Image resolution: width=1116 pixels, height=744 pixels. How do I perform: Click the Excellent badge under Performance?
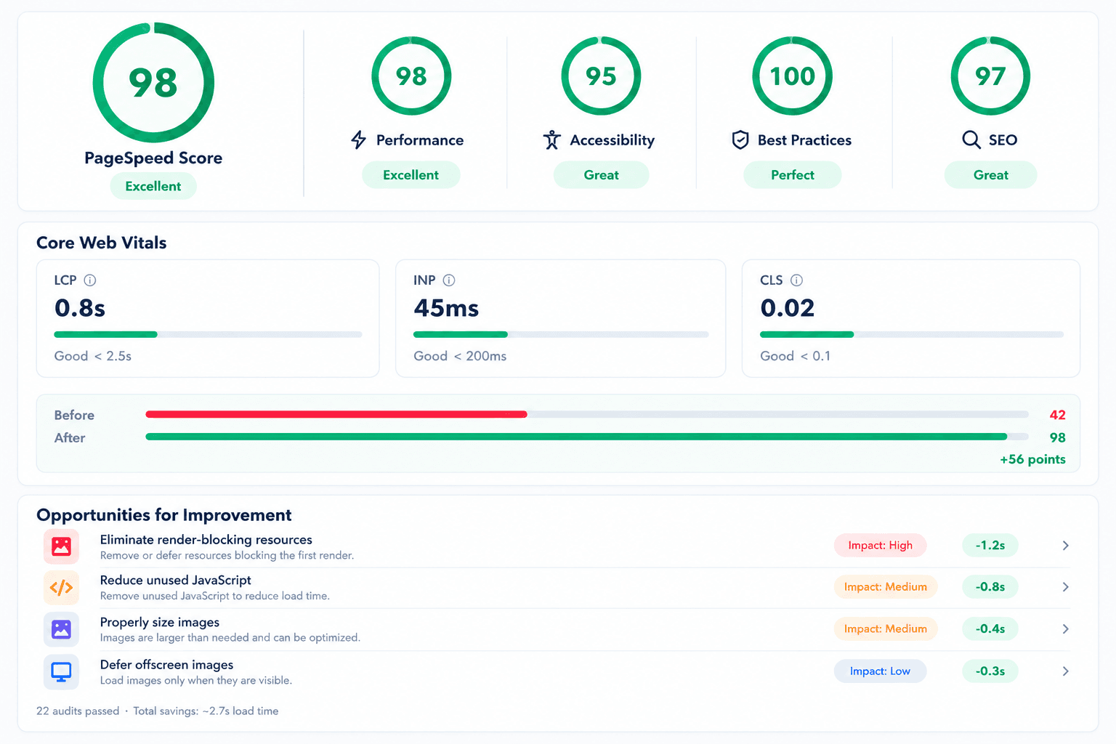pos(411,175)
